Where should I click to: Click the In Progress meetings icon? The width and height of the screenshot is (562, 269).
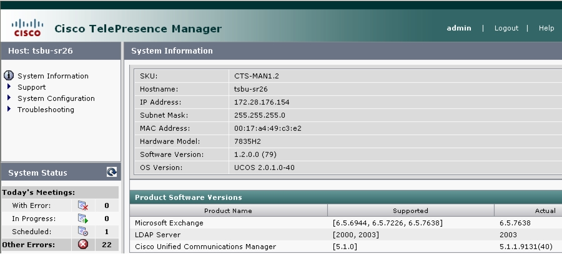[83, 219]
